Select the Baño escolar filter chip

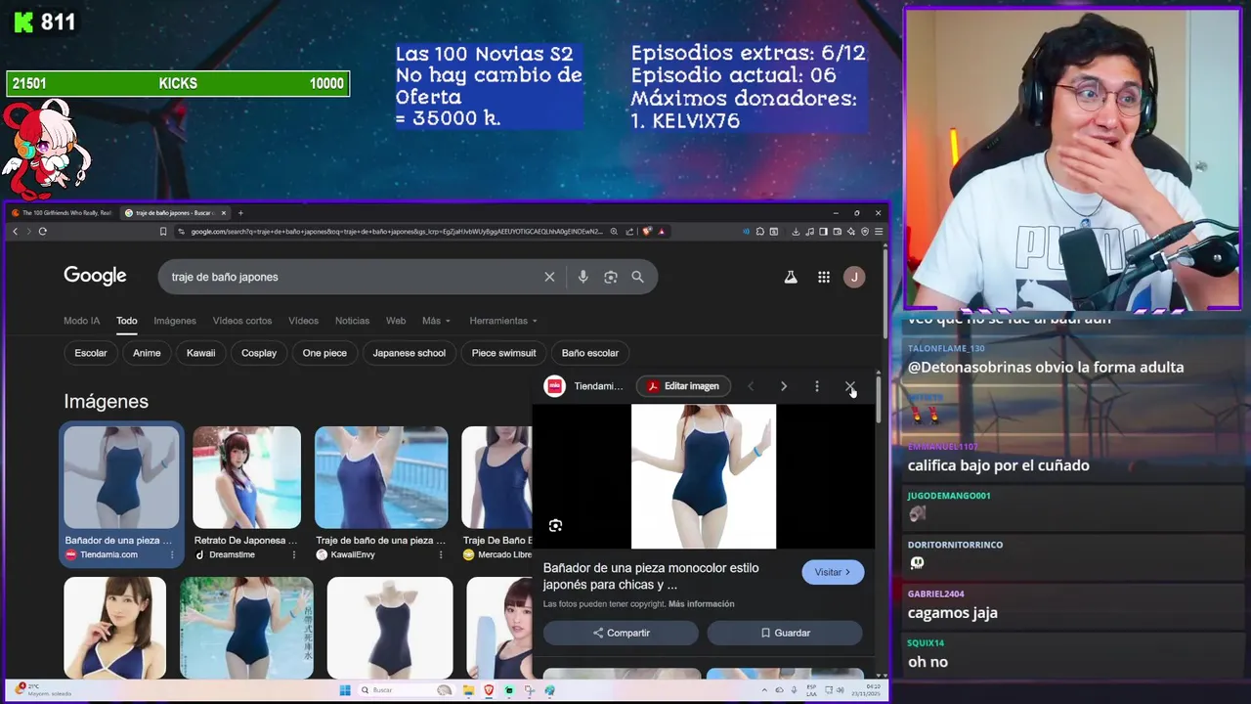(x=590, y=353)
